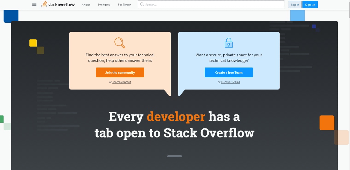This screenshot has height=170, width=350.
Task: Click text "Find the best answer to your technical"
Action: click(120, 55)
